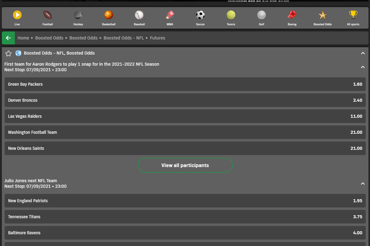Image resolution: width=370 pixels, height=246 pixels.
Task: Favorite Boosted Odds - NFL with the star
Action: point(9,54)
